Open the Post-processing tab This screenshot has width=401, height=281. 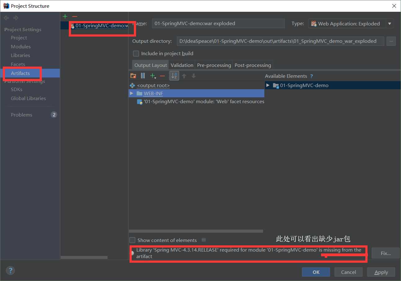coord(253,65)
